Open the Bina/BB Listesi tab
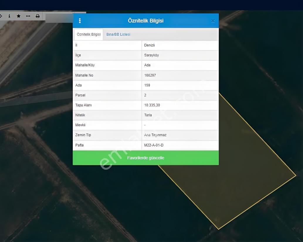Image resolution: width=303 pixels, height=242 pixels. tap(118, 34)
